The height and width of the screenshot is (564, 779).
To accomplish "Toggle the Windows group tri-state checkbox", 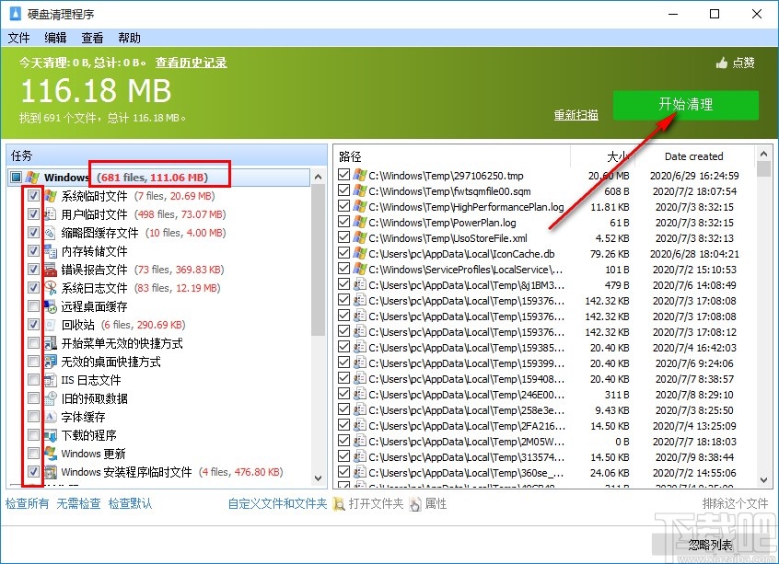I will point(17,177).
